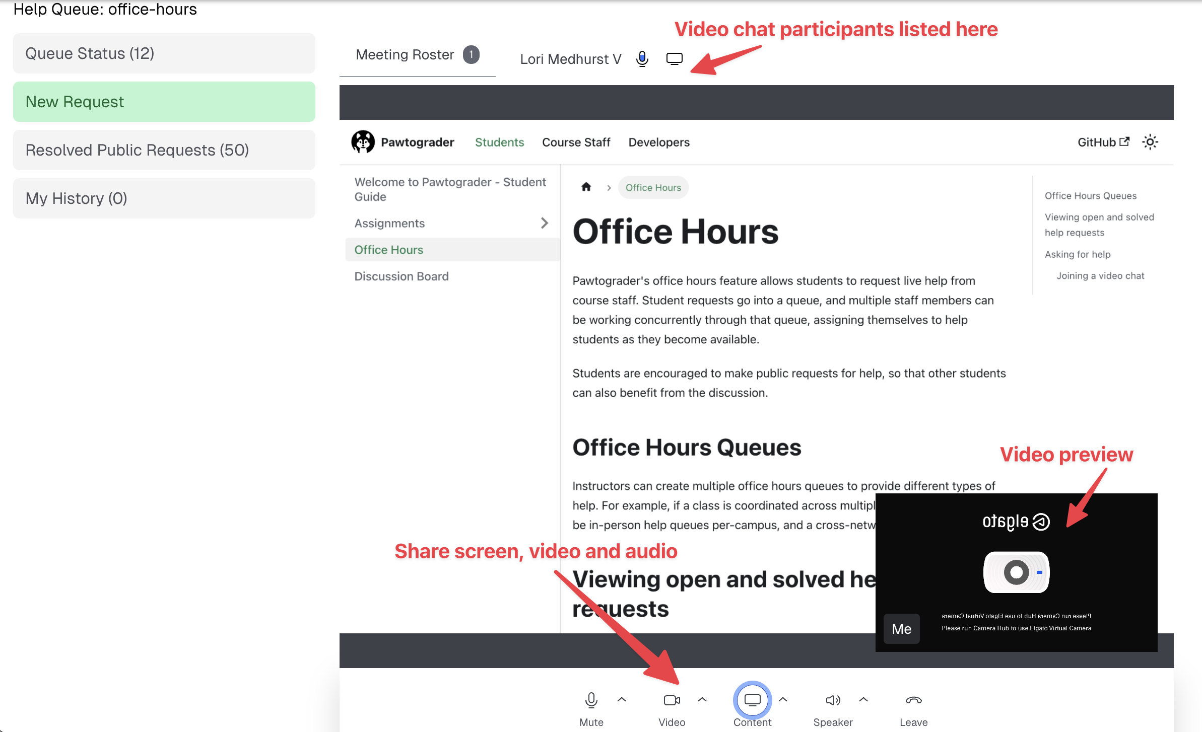Open chevron menu beside Content button

(x=783, y=699)
